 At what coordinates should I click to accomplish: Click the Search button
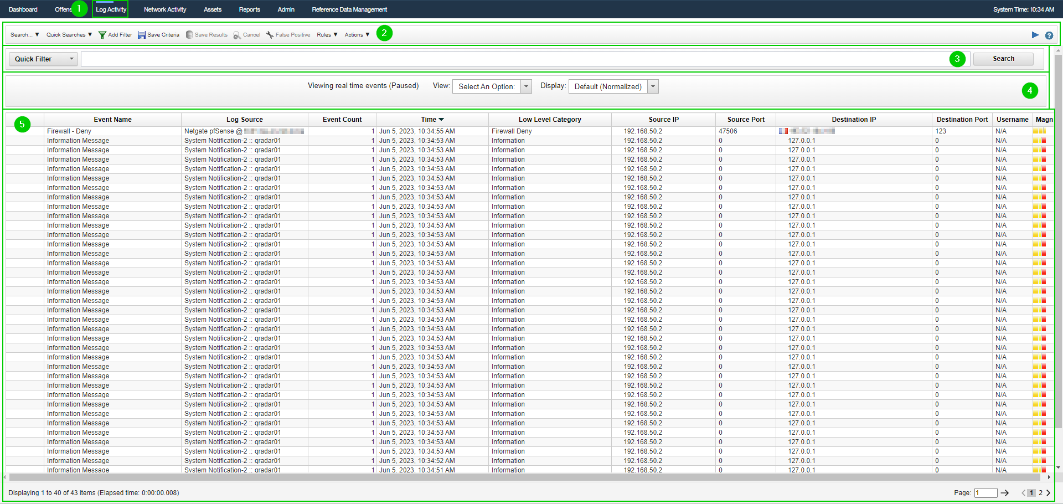click(x=1003, y=59)
